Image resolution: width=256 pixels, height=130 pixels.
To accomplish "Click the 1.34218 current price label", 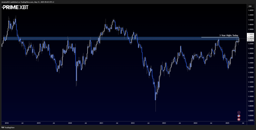I will point(250,38).
